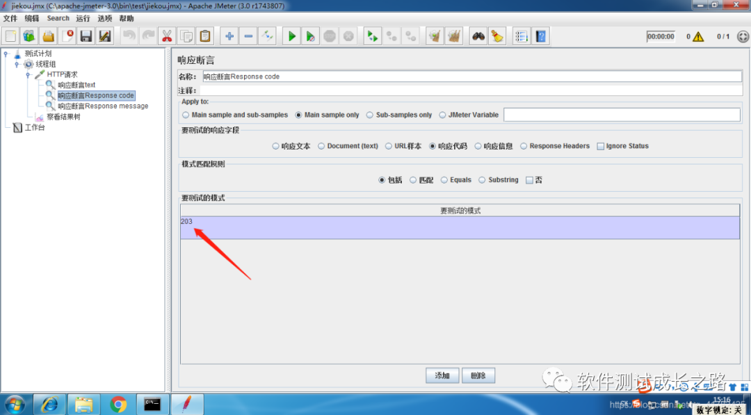The image size is (751, 415).
Task: Select 察看结果树 in the tree
Action: (x=64, y=116)
